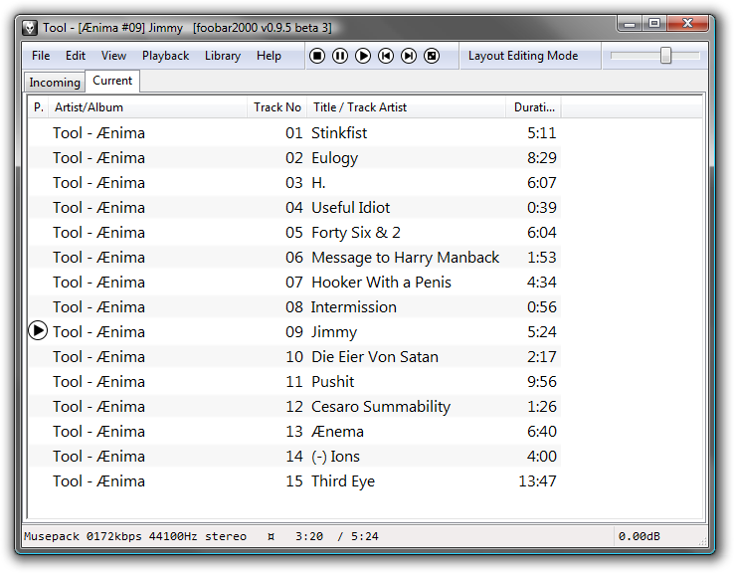Open the Library menu

tap(223, 56)
